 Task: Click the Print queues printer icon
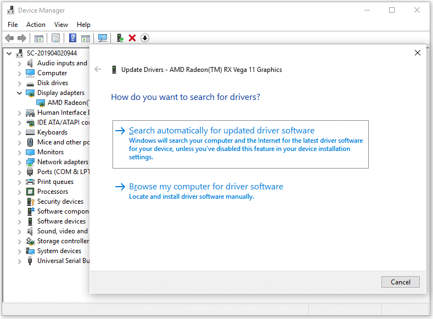click(x=30, y=182)
